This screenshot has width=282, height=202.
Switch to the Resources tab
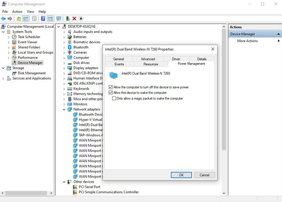click(151, 64)
